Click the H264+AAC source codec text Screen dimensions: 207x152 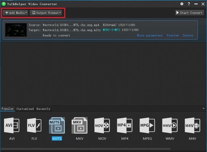pos(110,25)
